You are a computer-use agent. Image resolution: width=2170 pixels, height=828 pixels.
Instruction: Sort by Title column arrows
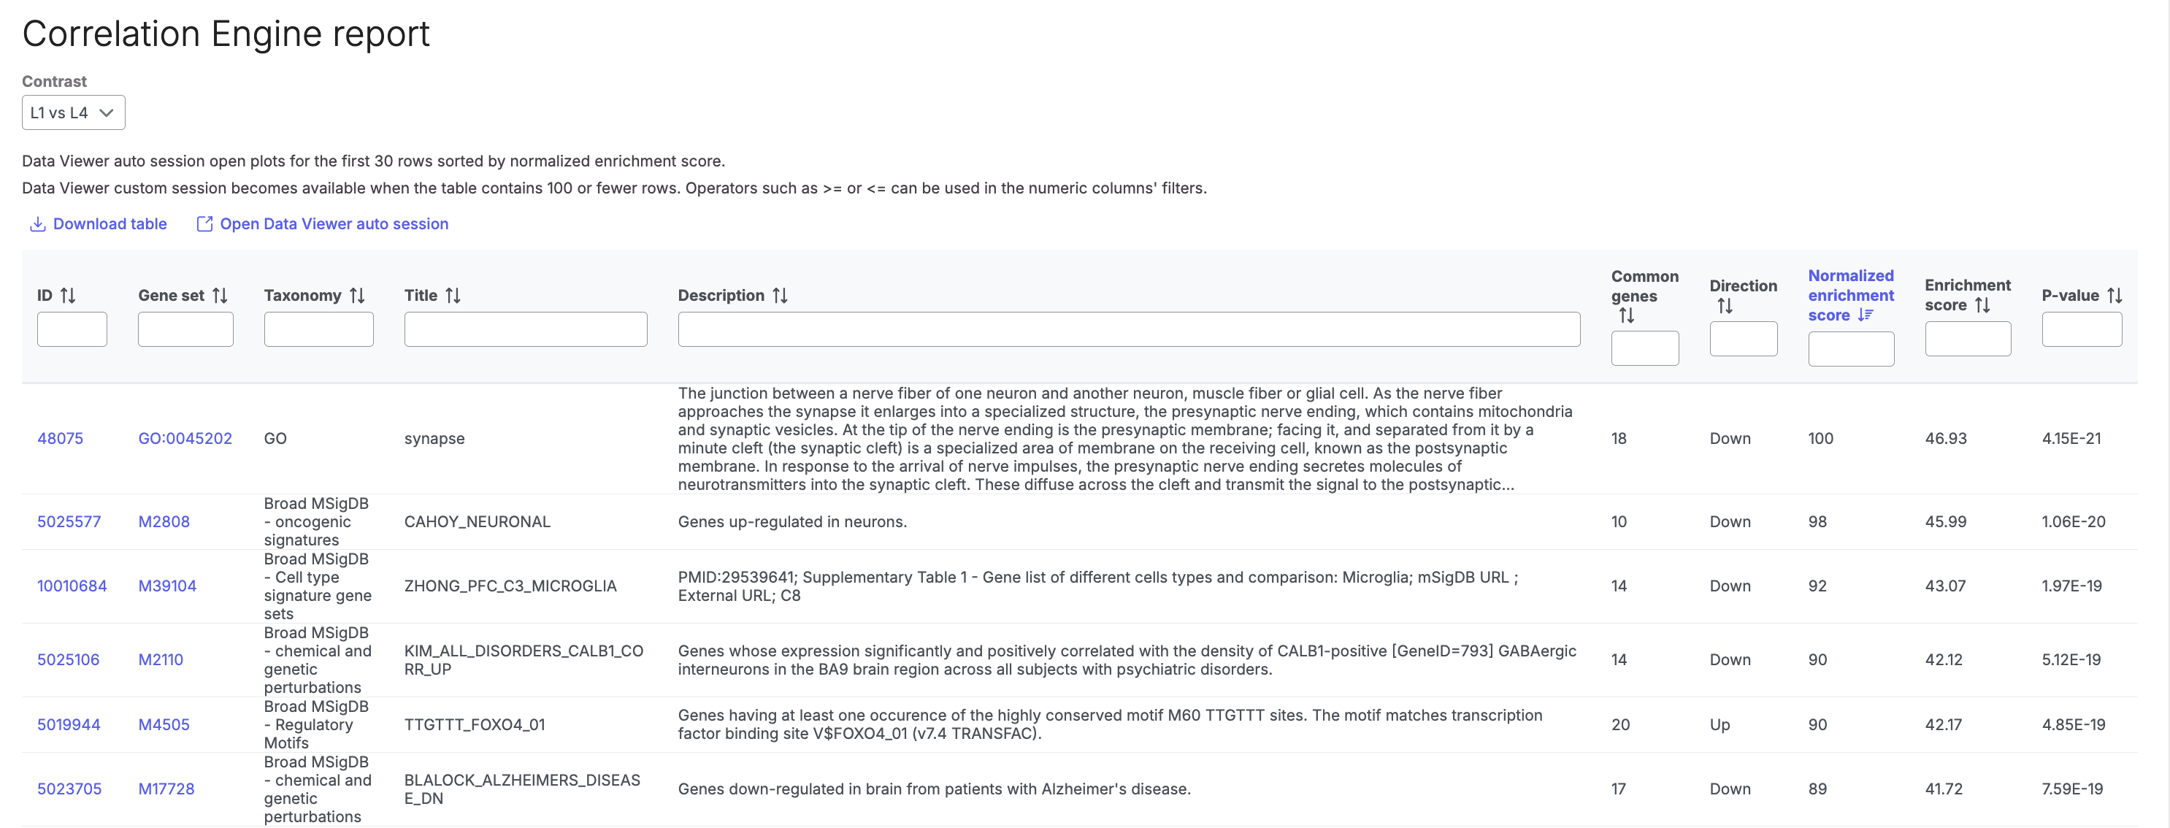point(453,296)
